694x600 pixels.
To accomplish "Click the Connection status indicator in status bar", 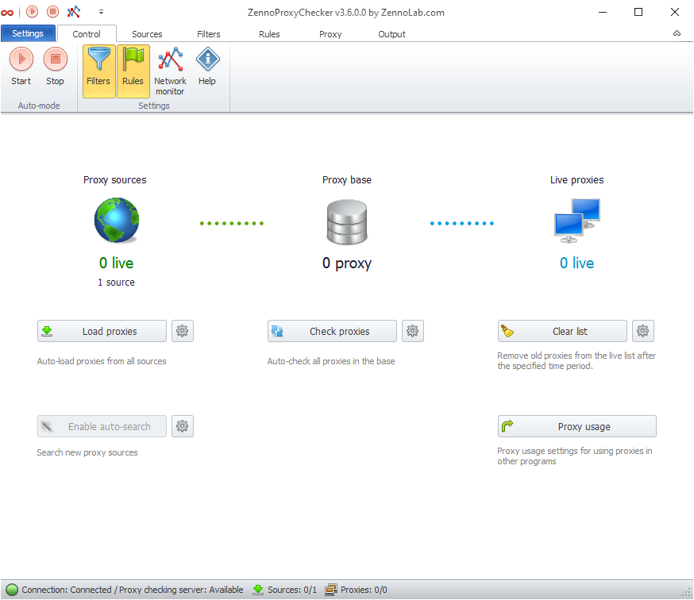I will pos(12,590).
